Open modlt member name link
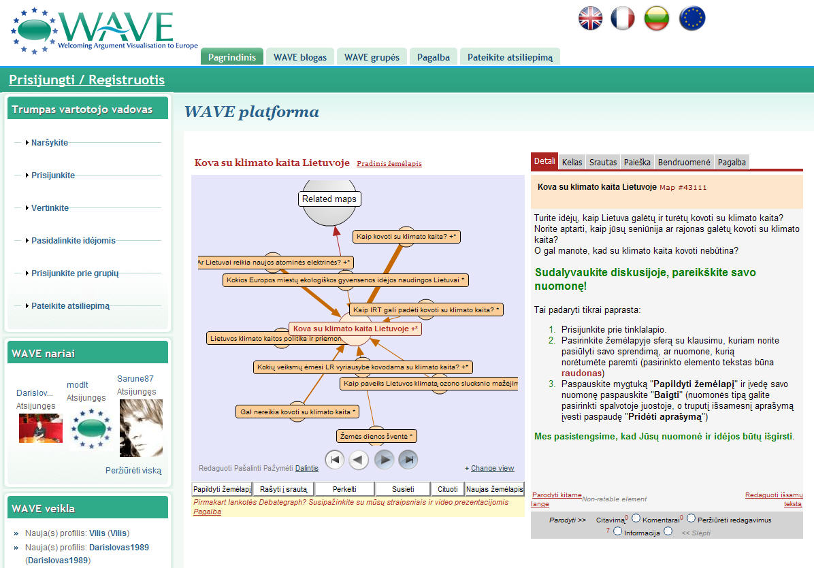 [x=78, y=385]
